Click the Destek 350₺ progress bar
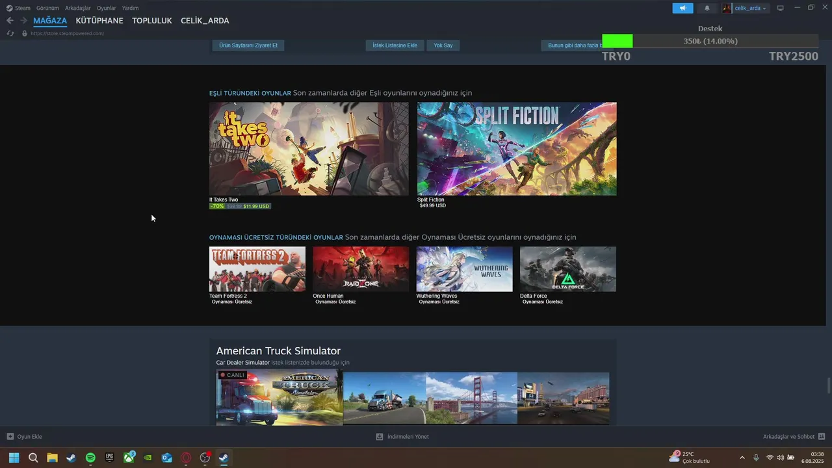 click(710, 41)
